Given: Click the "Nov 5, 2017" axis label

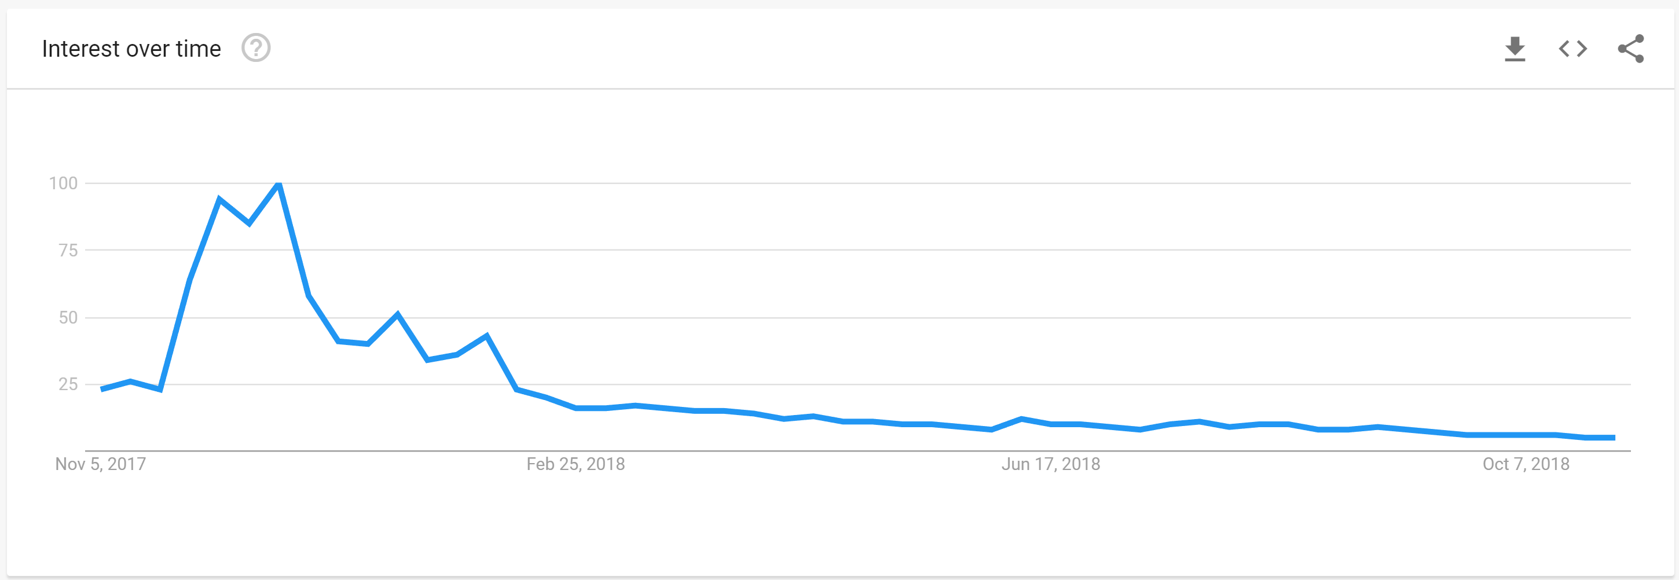Looking at the screenshot, I should pos(100,464).
